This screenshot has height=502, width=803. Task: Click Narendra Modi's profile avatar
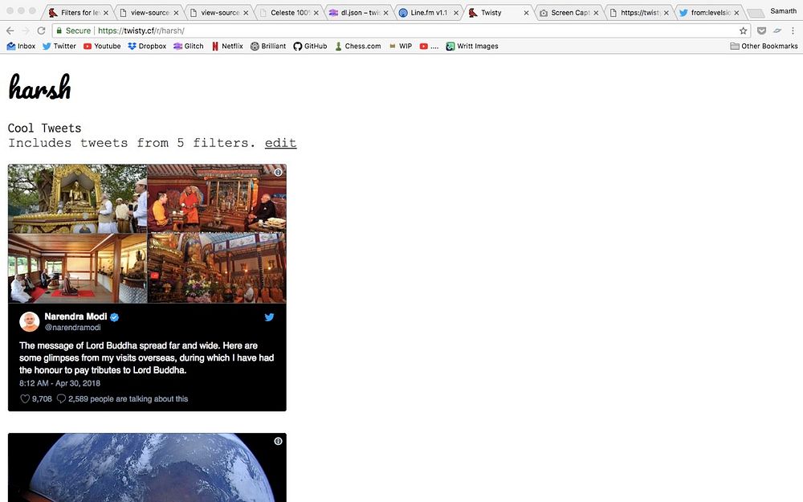(x=29, y=322)
